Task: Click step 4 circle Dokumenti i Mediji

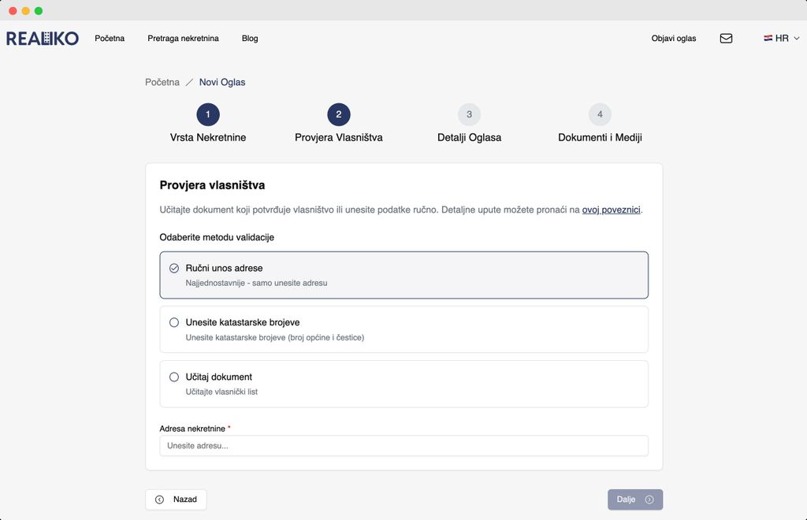Action: tap(600, 114)
